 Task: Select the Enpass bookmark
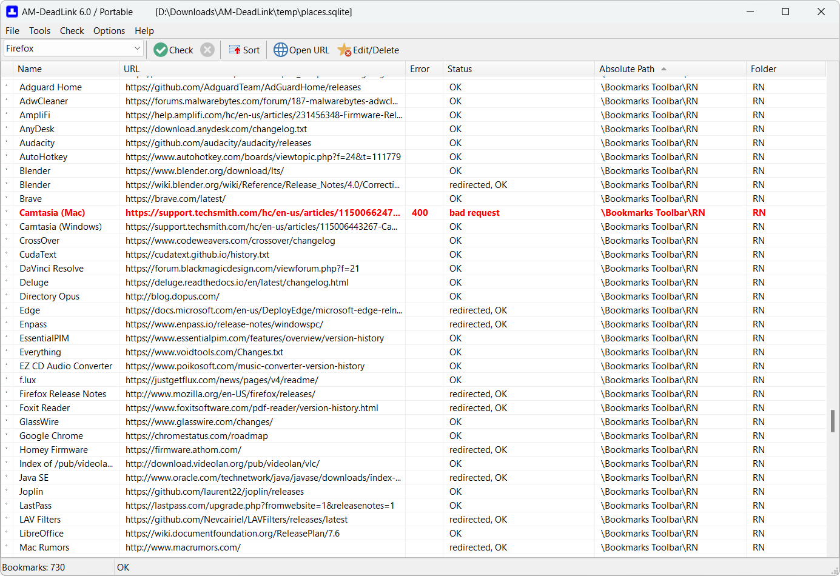[33, 324]
